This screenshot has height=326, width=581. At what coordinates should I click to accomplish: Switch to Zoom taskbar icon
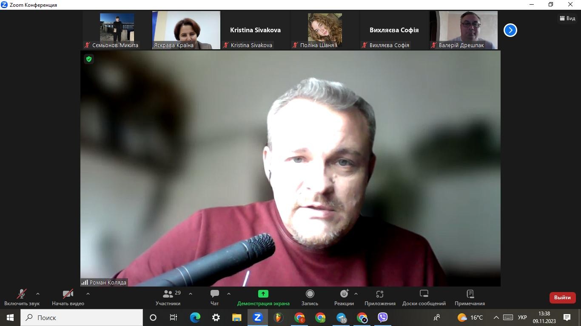pos(257,318)
